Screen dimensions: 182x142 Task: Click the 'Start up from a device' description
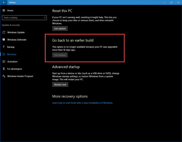pos(86,76)
